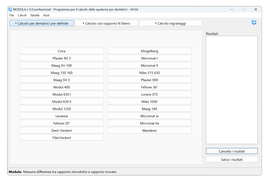Choose Niles 315 630 machine

pos(149,73)
